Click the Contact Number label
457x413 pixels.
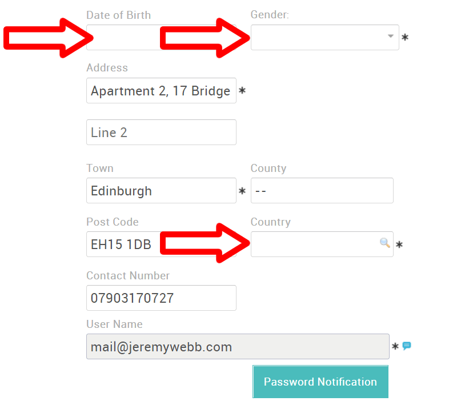(x=128, y=275)
